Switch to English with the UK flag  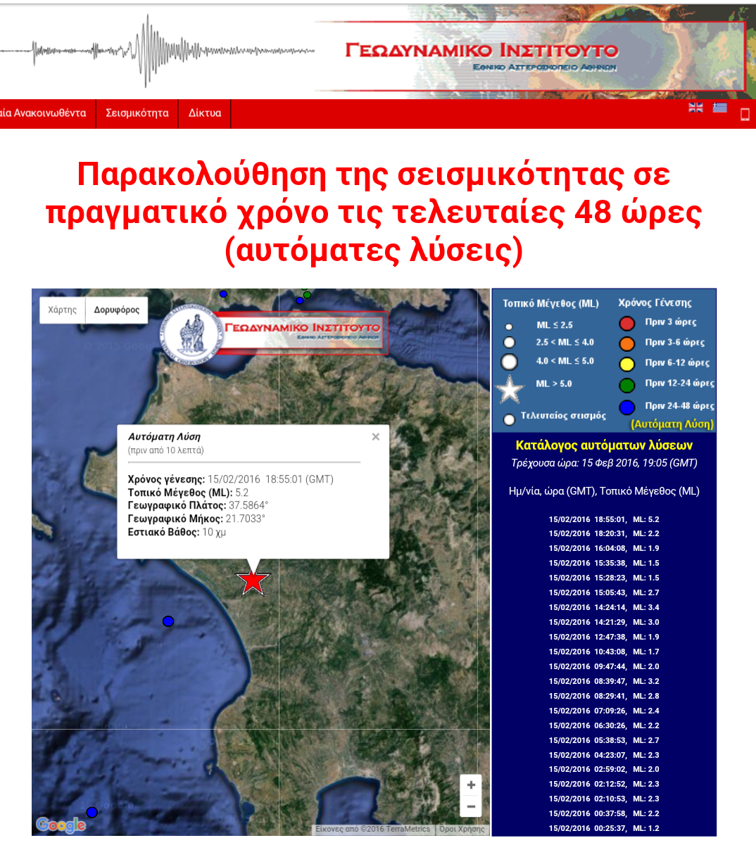[x=695, y=107]
